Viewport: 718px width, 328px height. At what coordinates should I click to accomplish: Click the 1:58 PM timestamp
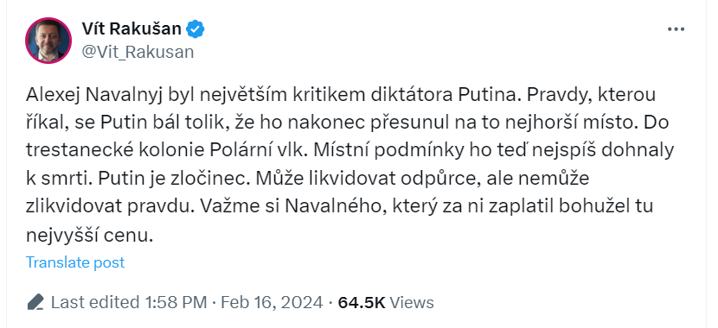point(176,302)
